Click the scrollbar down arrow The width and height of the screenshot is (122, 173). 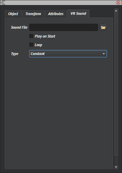point(116,167)
